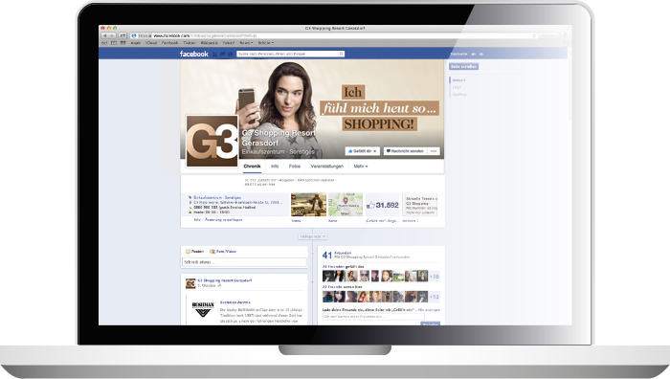Image resolution: width=670 pixels, height=379 pixels.
Task: Open friend requests icon in Facebook header
Action: (215, 55)
